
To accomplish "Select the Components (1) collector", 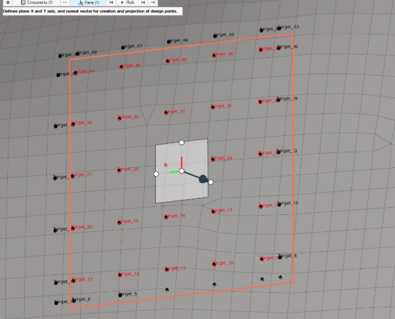I will [37, 3].
